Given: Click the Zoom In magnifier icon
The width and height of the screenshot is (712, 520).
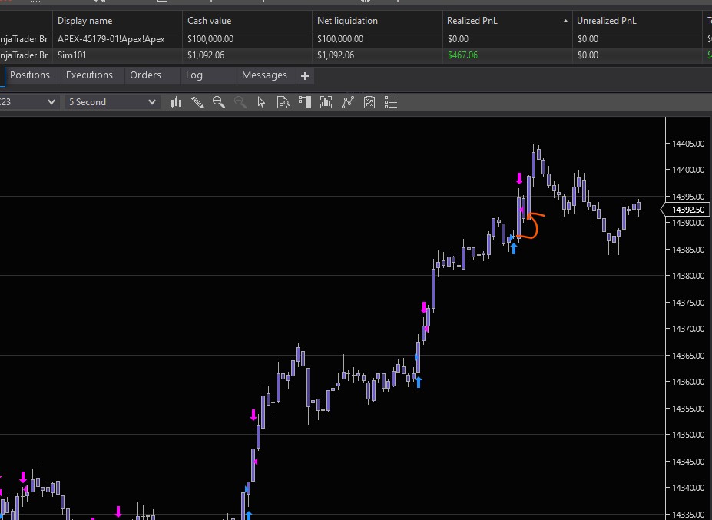Looking at the screenshot, I should coord(219,102).
